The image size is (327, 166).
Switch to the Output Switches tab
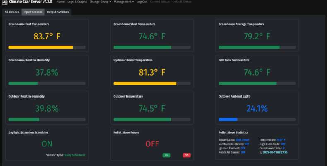pos(58,12)
